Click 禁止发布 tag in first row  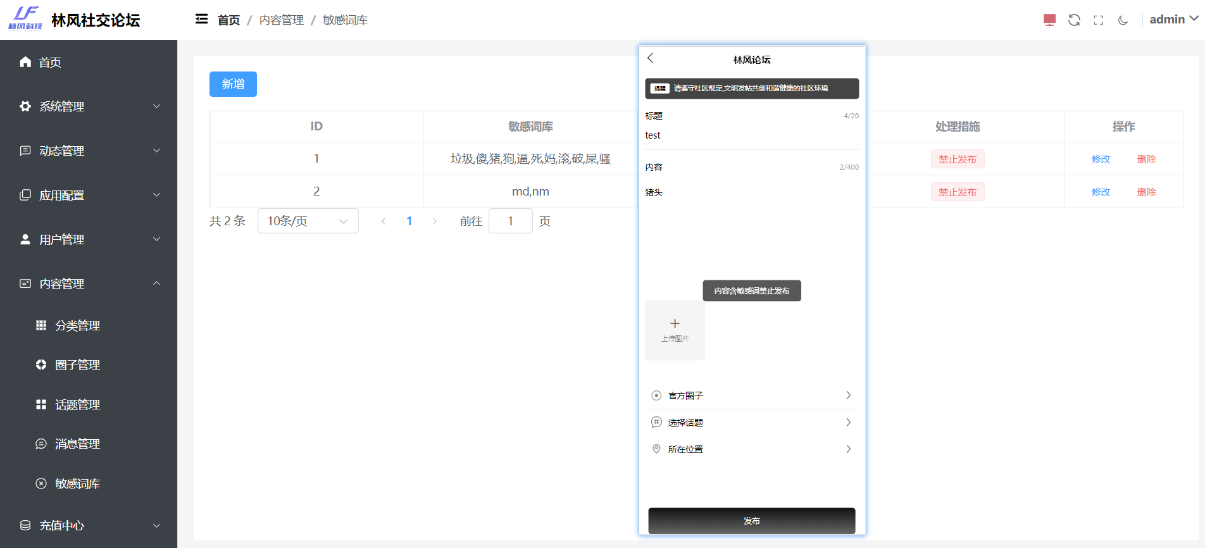[x=958, y=159]
